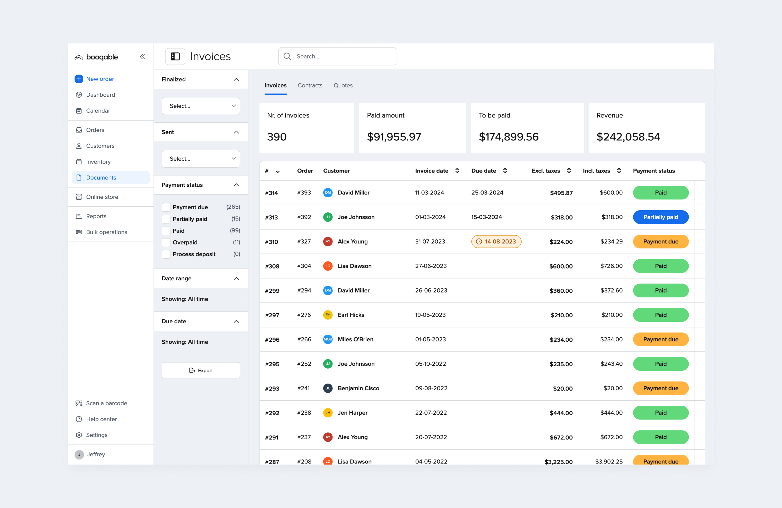Open the Customers section
Screen dimensions: 782x508
tap(100, 146)
